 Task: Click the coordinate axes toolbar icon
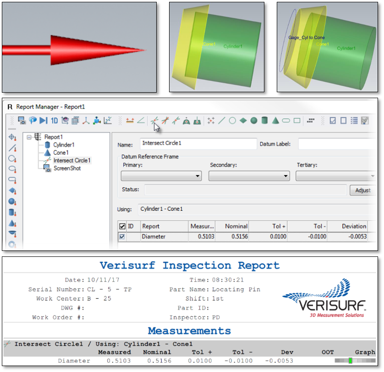[x=86, y=121]
